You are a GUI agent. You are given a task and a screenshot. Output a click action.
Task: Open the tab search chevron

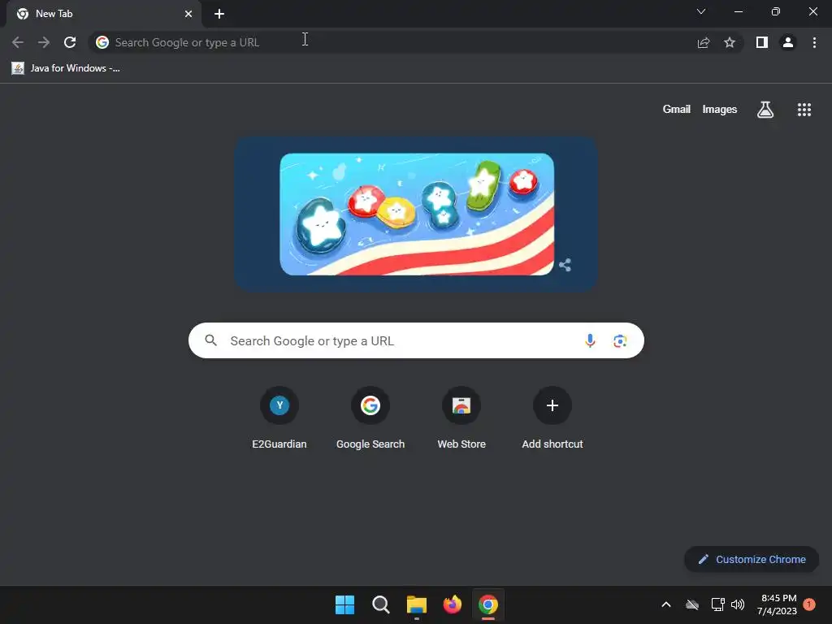(701, 11)
